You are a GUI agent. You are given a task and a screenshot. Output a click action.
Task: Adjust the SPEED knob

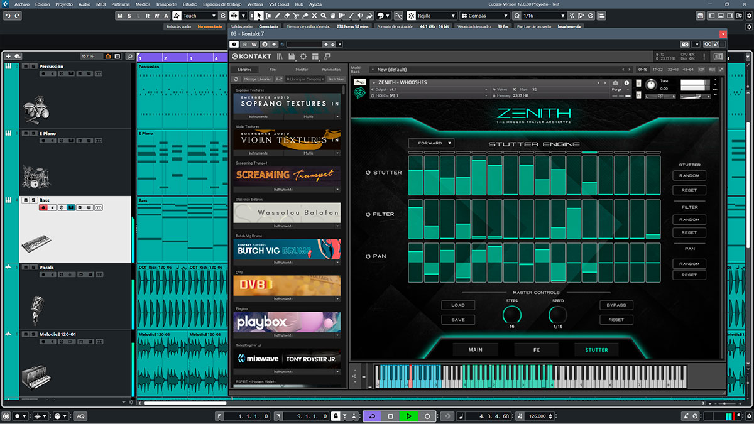tap(558, 314)
